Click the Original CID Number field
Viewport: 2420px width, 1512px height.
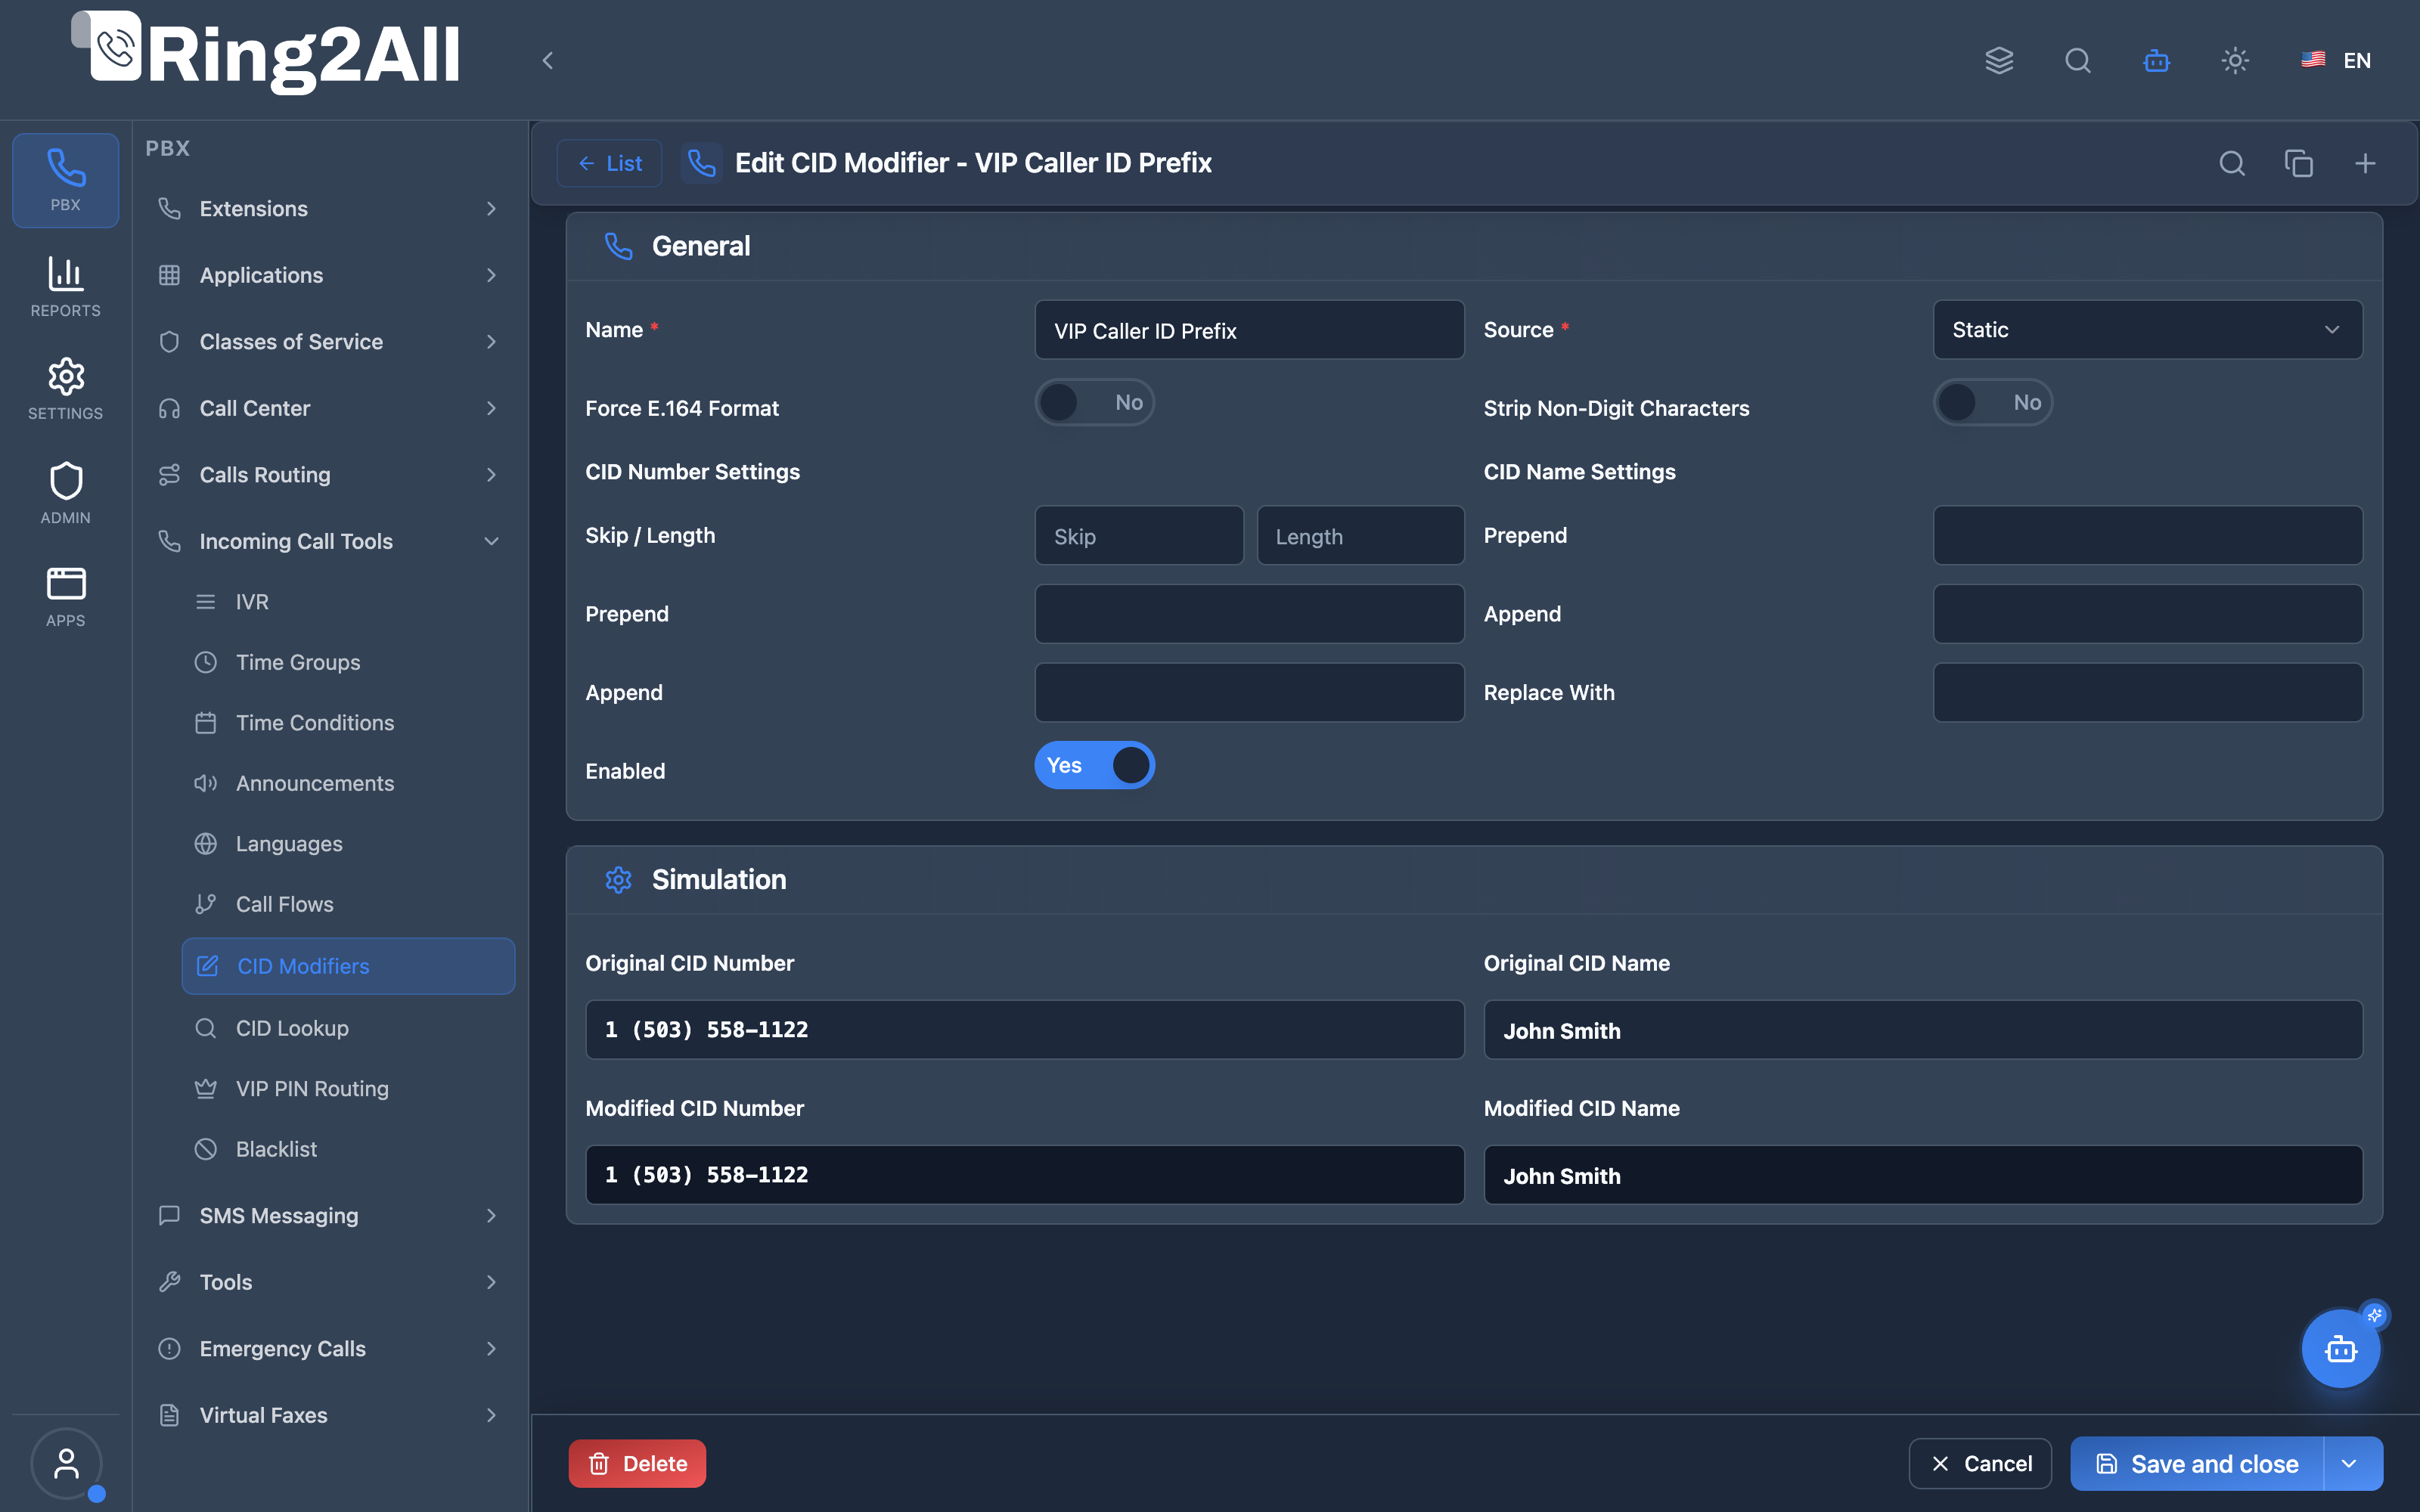pyautogui.click(x=1025, y=1030)
